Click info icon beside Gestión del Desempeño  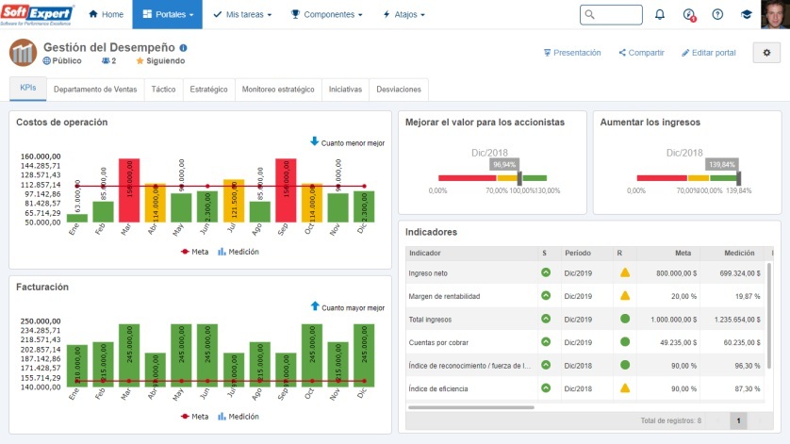pyautogui.click(x=184, y=47)
